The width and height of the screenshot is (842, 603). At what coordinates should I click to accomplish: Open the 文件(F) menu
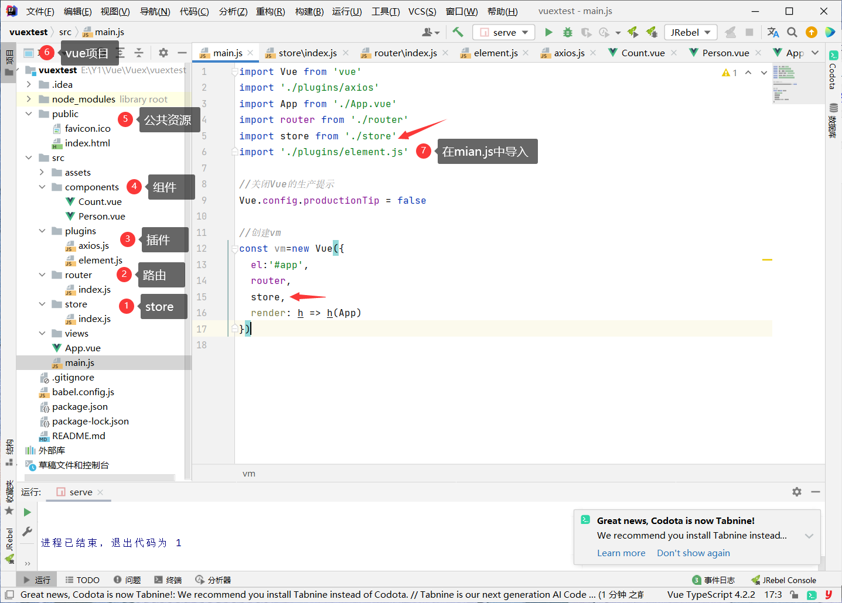click(40, 11)
